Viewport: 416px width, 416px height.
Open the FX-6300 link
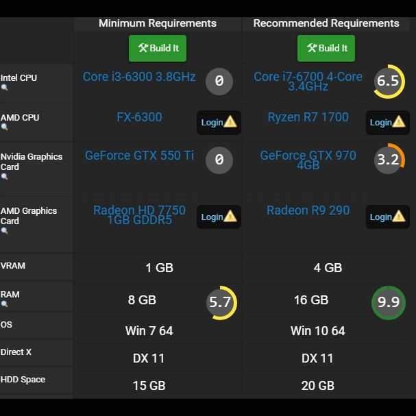139,117
